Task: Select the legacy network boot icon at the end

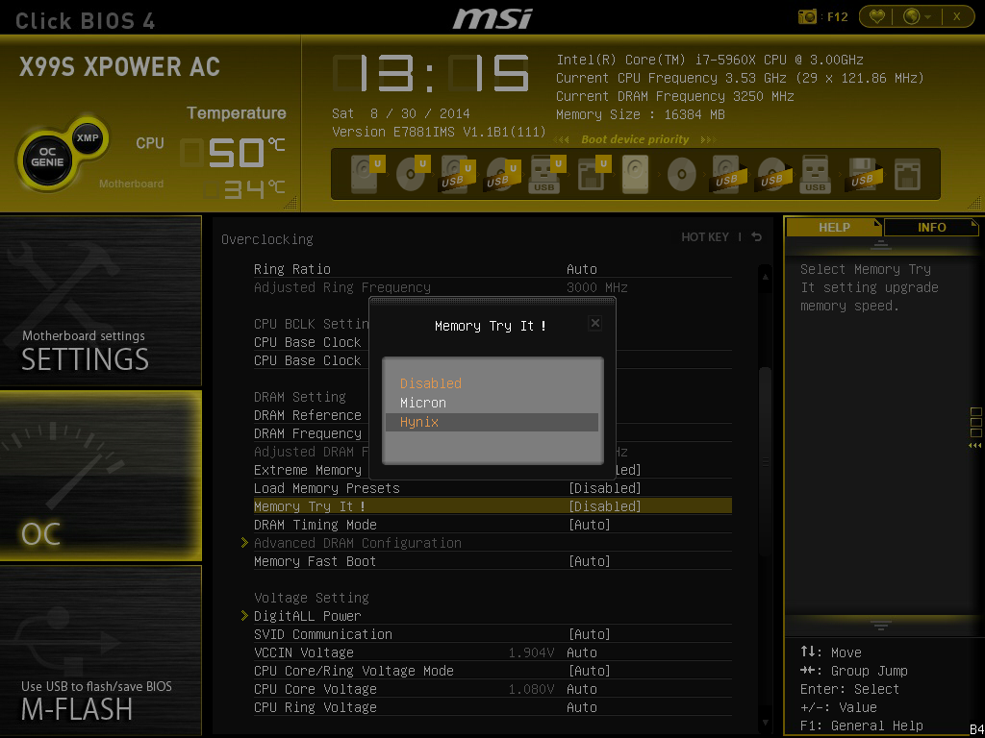Action: tap(907, 174)
